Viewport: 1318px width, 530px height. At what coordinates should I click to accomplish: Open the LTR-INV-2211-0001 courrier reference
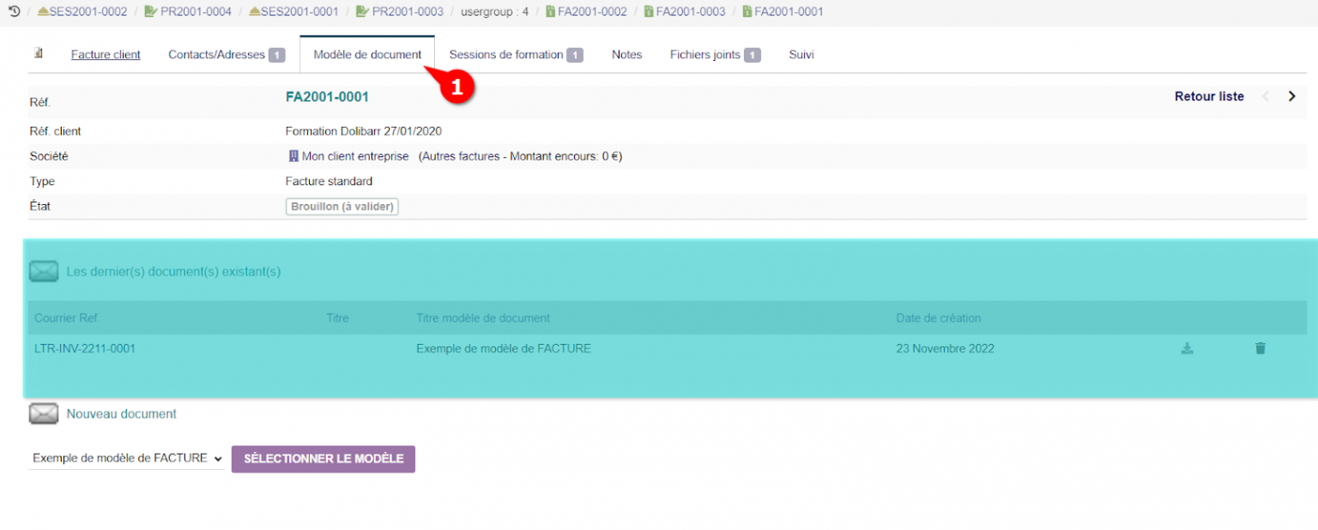click(x=85, y=349)
